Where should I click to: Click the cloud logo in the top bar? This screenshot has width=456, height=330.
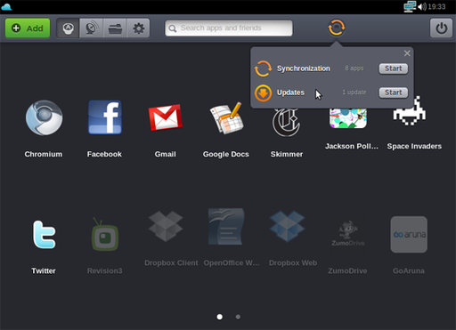pyautogui.click(x=6, y=6)
